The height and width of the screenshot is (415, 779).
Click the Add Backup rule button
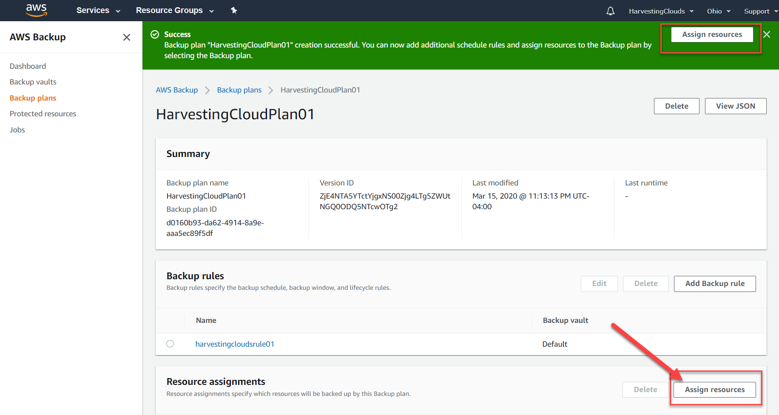click(x=715, y=283)
